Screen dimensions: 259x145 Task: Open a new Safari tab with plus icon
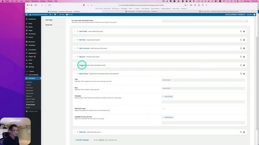click(206, 5)
